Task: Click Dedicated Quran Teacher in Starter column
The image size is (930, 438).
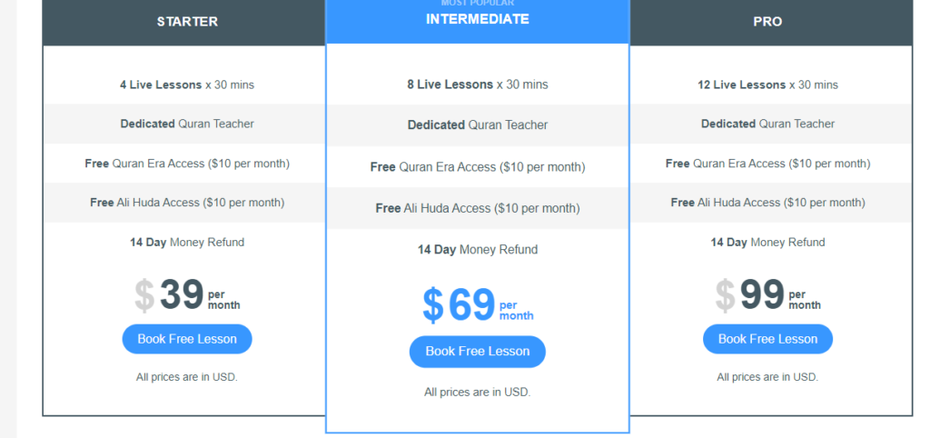Action: coord(187,124)
